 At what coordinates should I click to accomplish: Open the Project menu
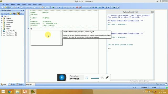(x=24, y=4)
